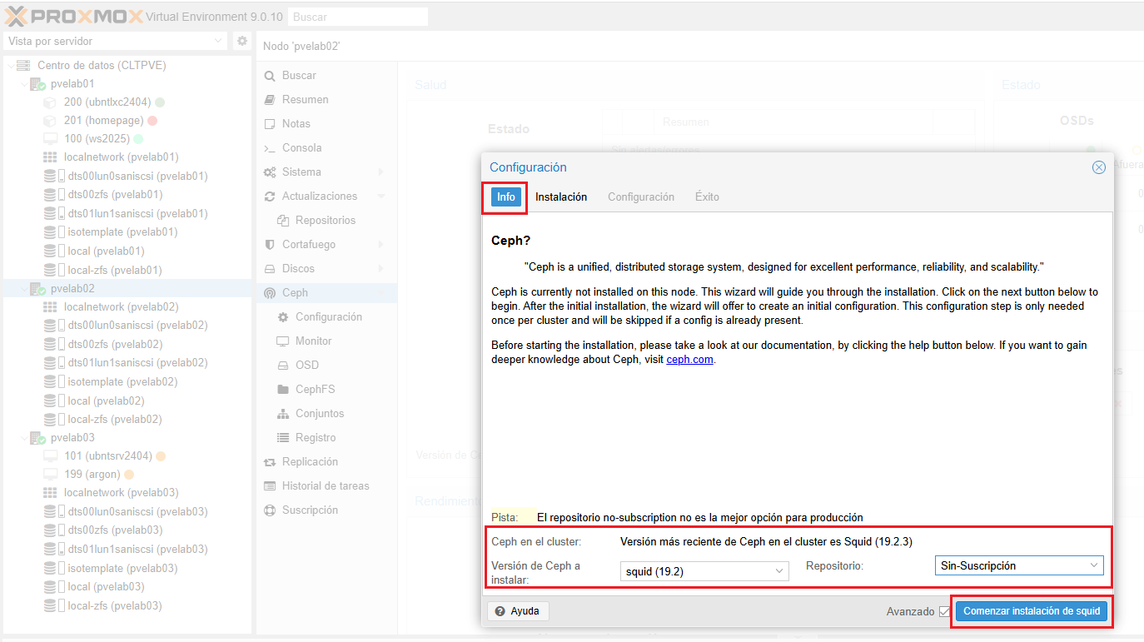Open the Repositorio Sin-Suscripción dropdown
The width and height of the screenshot is (1144, 642).
click(x=1019, y=565)
